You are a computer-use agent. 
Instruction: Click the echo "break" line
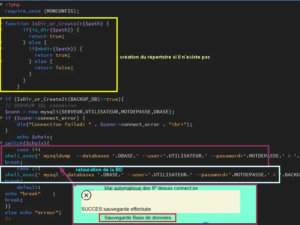coord(30,194)
